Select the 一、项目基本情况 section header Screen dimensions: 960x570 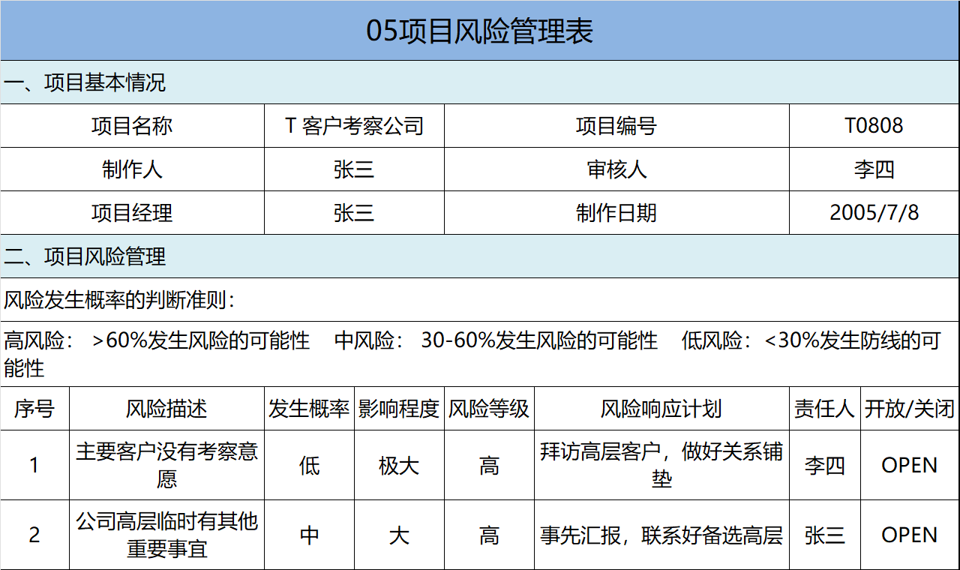click(84, 82)
